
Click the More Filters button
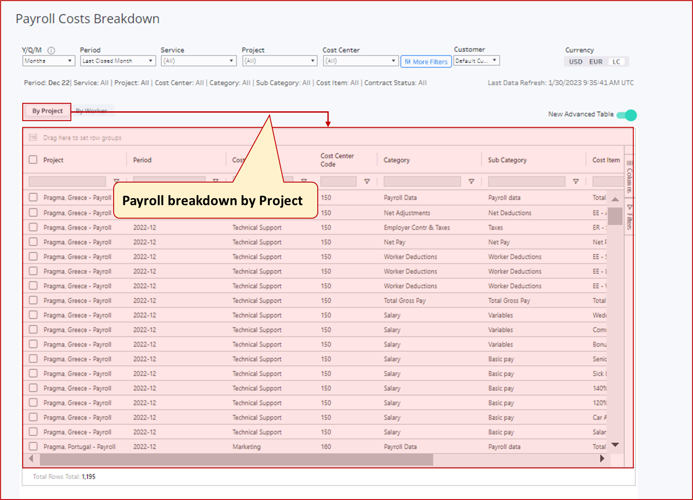tap(426, 61)
